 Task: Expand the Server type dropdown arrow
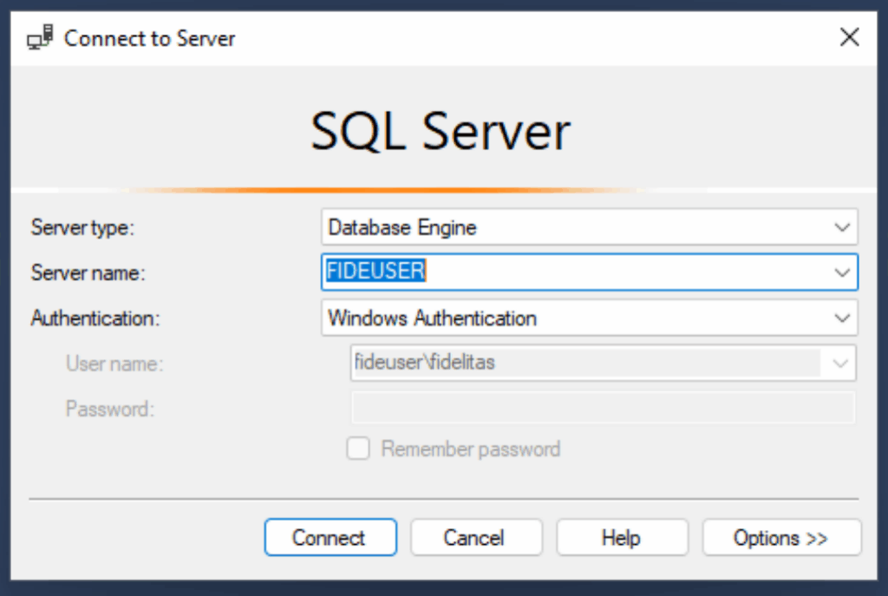(x=842, y=228)
